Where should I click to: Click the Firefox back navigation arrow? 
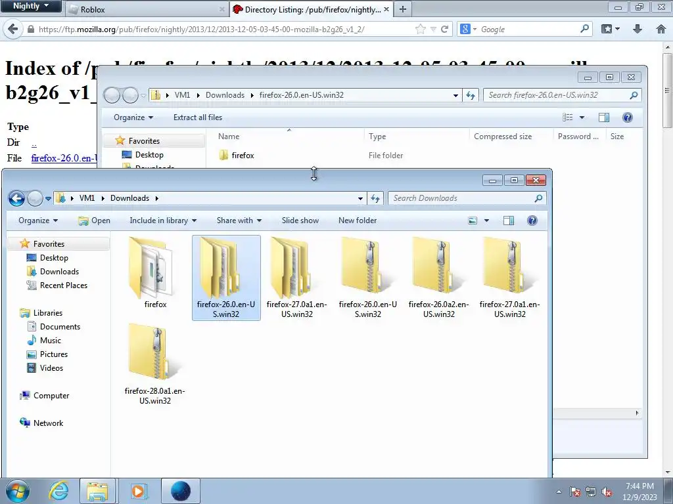click(x=13, y=29)
